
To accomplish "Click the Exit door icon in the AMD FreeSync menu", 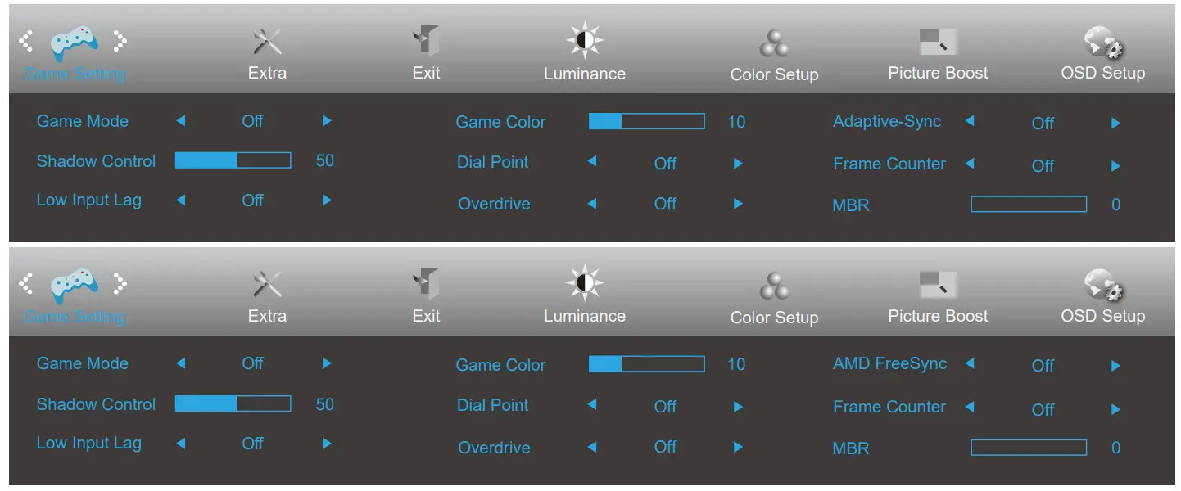I will (x=426, y=282).
